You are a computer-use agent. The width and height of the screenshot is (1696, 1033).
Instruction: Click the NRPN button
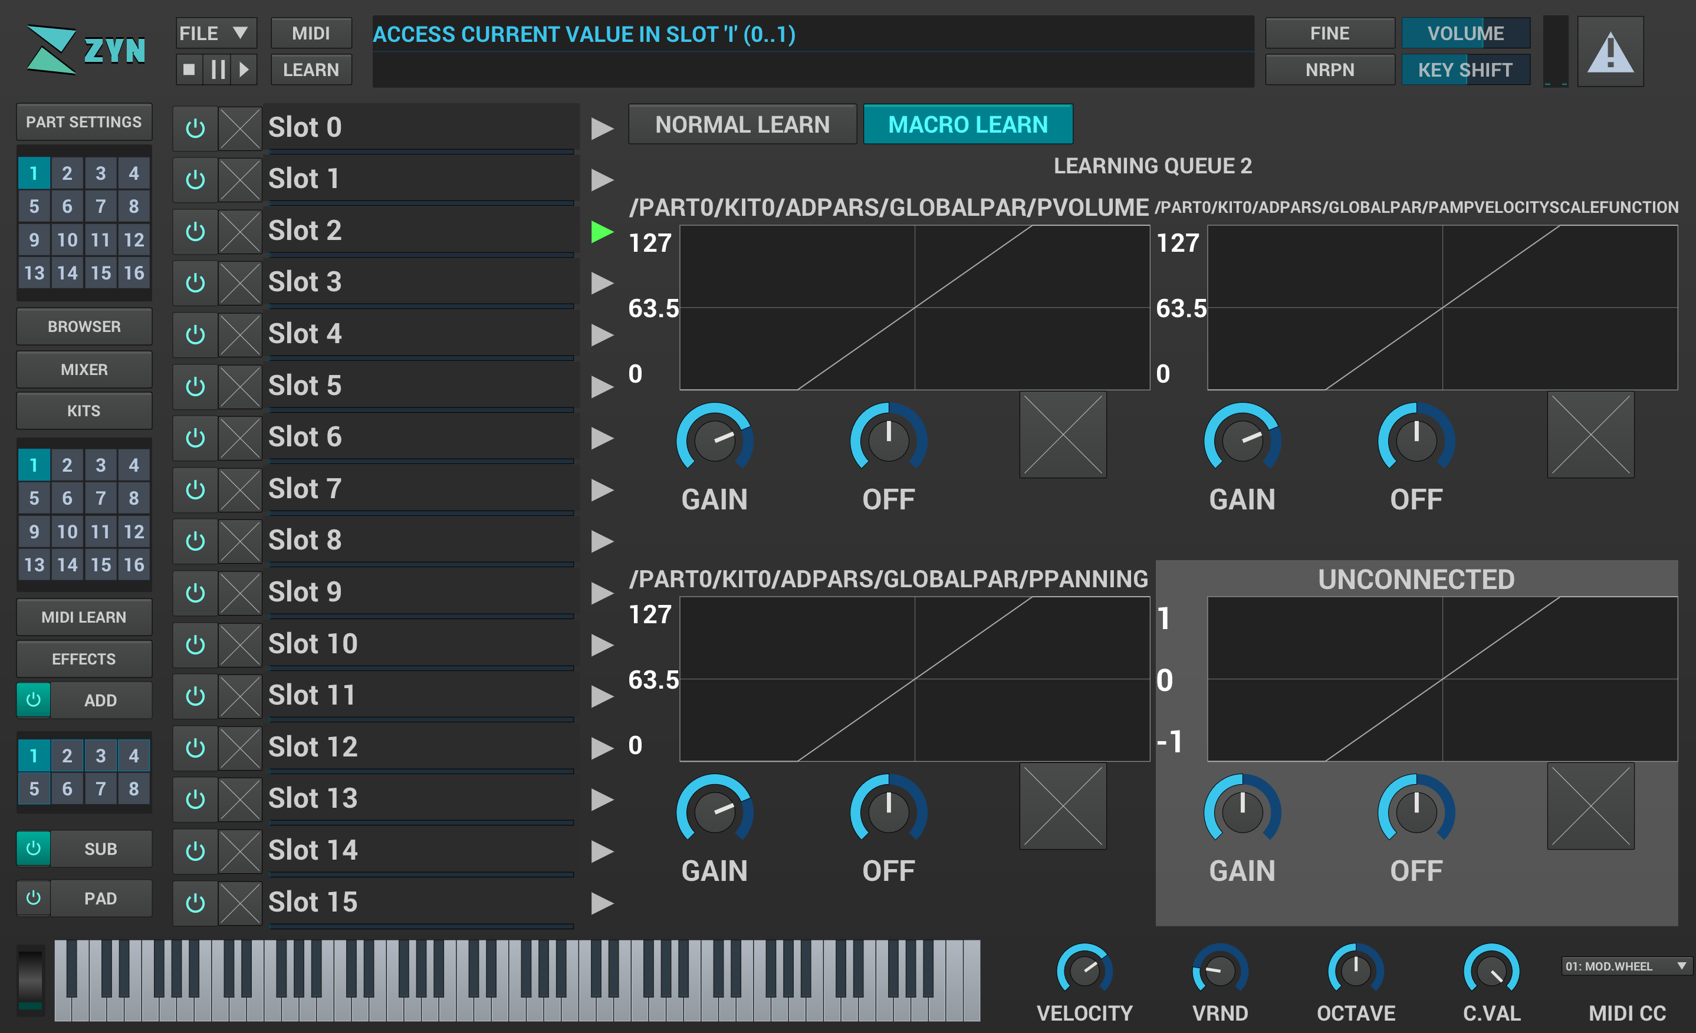point(1330,70)
